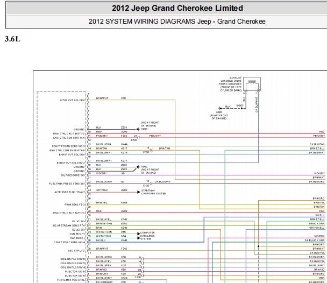Click the 'COIL ON PLG DRV 5' label
This screenshot has height=283, width=327.
click(x=73, y=263)
